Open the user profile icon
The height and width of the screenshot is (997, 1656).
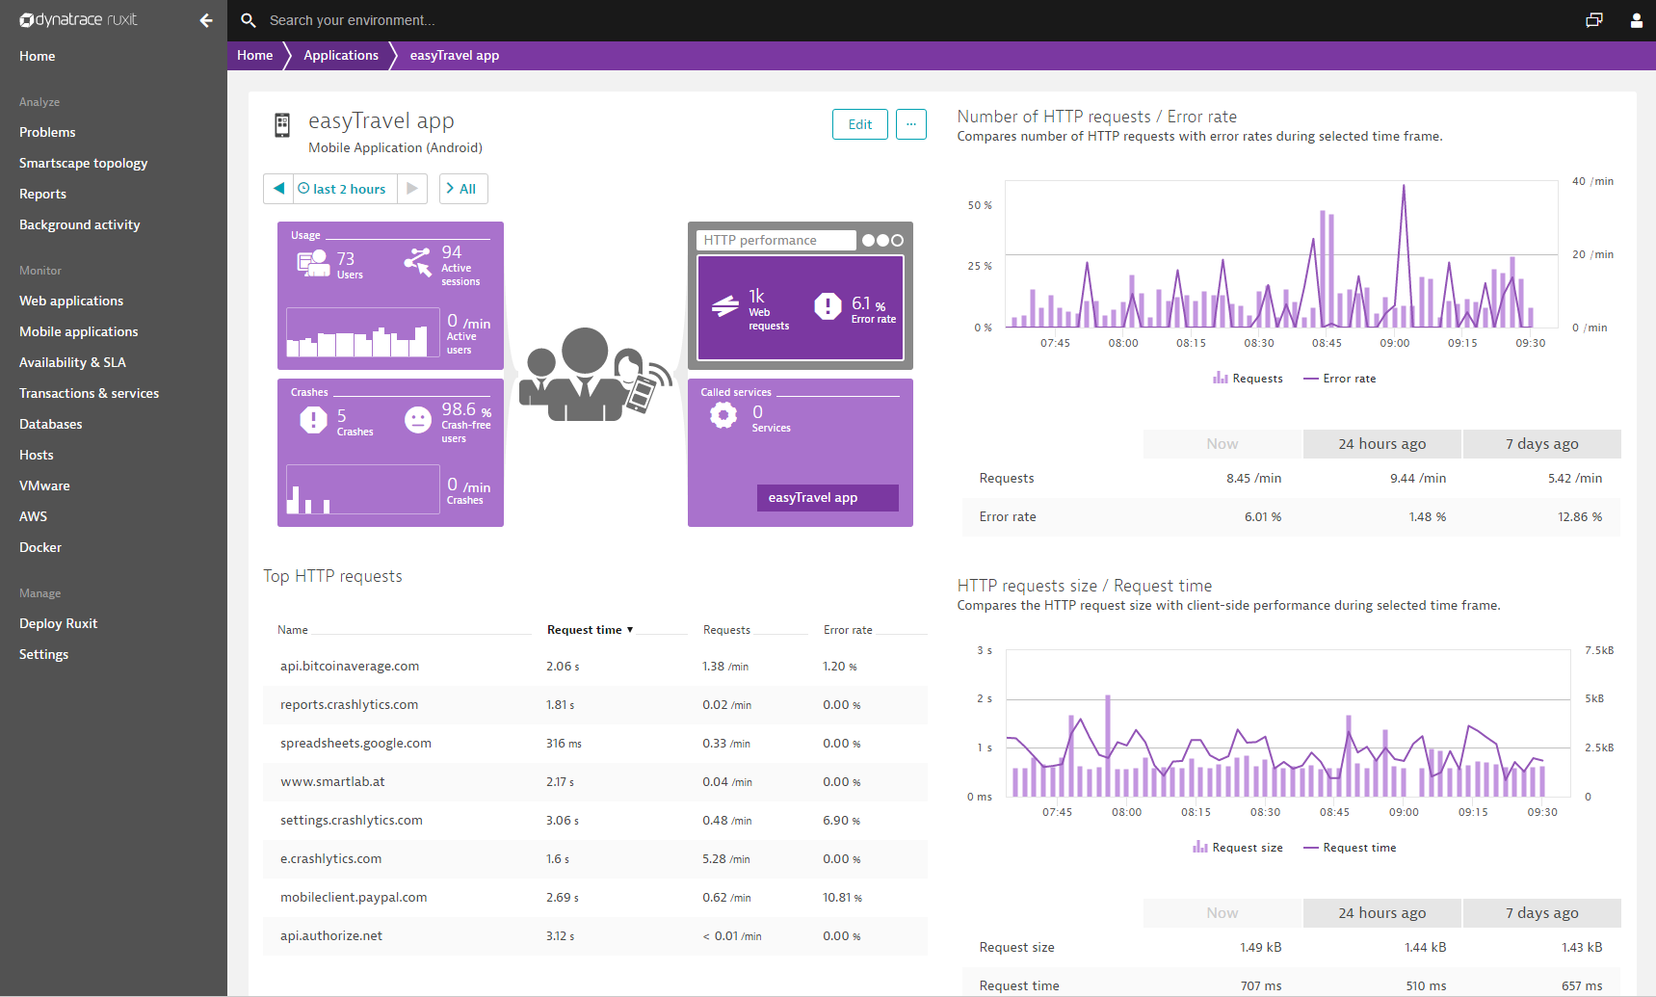tap(1636, 20)
